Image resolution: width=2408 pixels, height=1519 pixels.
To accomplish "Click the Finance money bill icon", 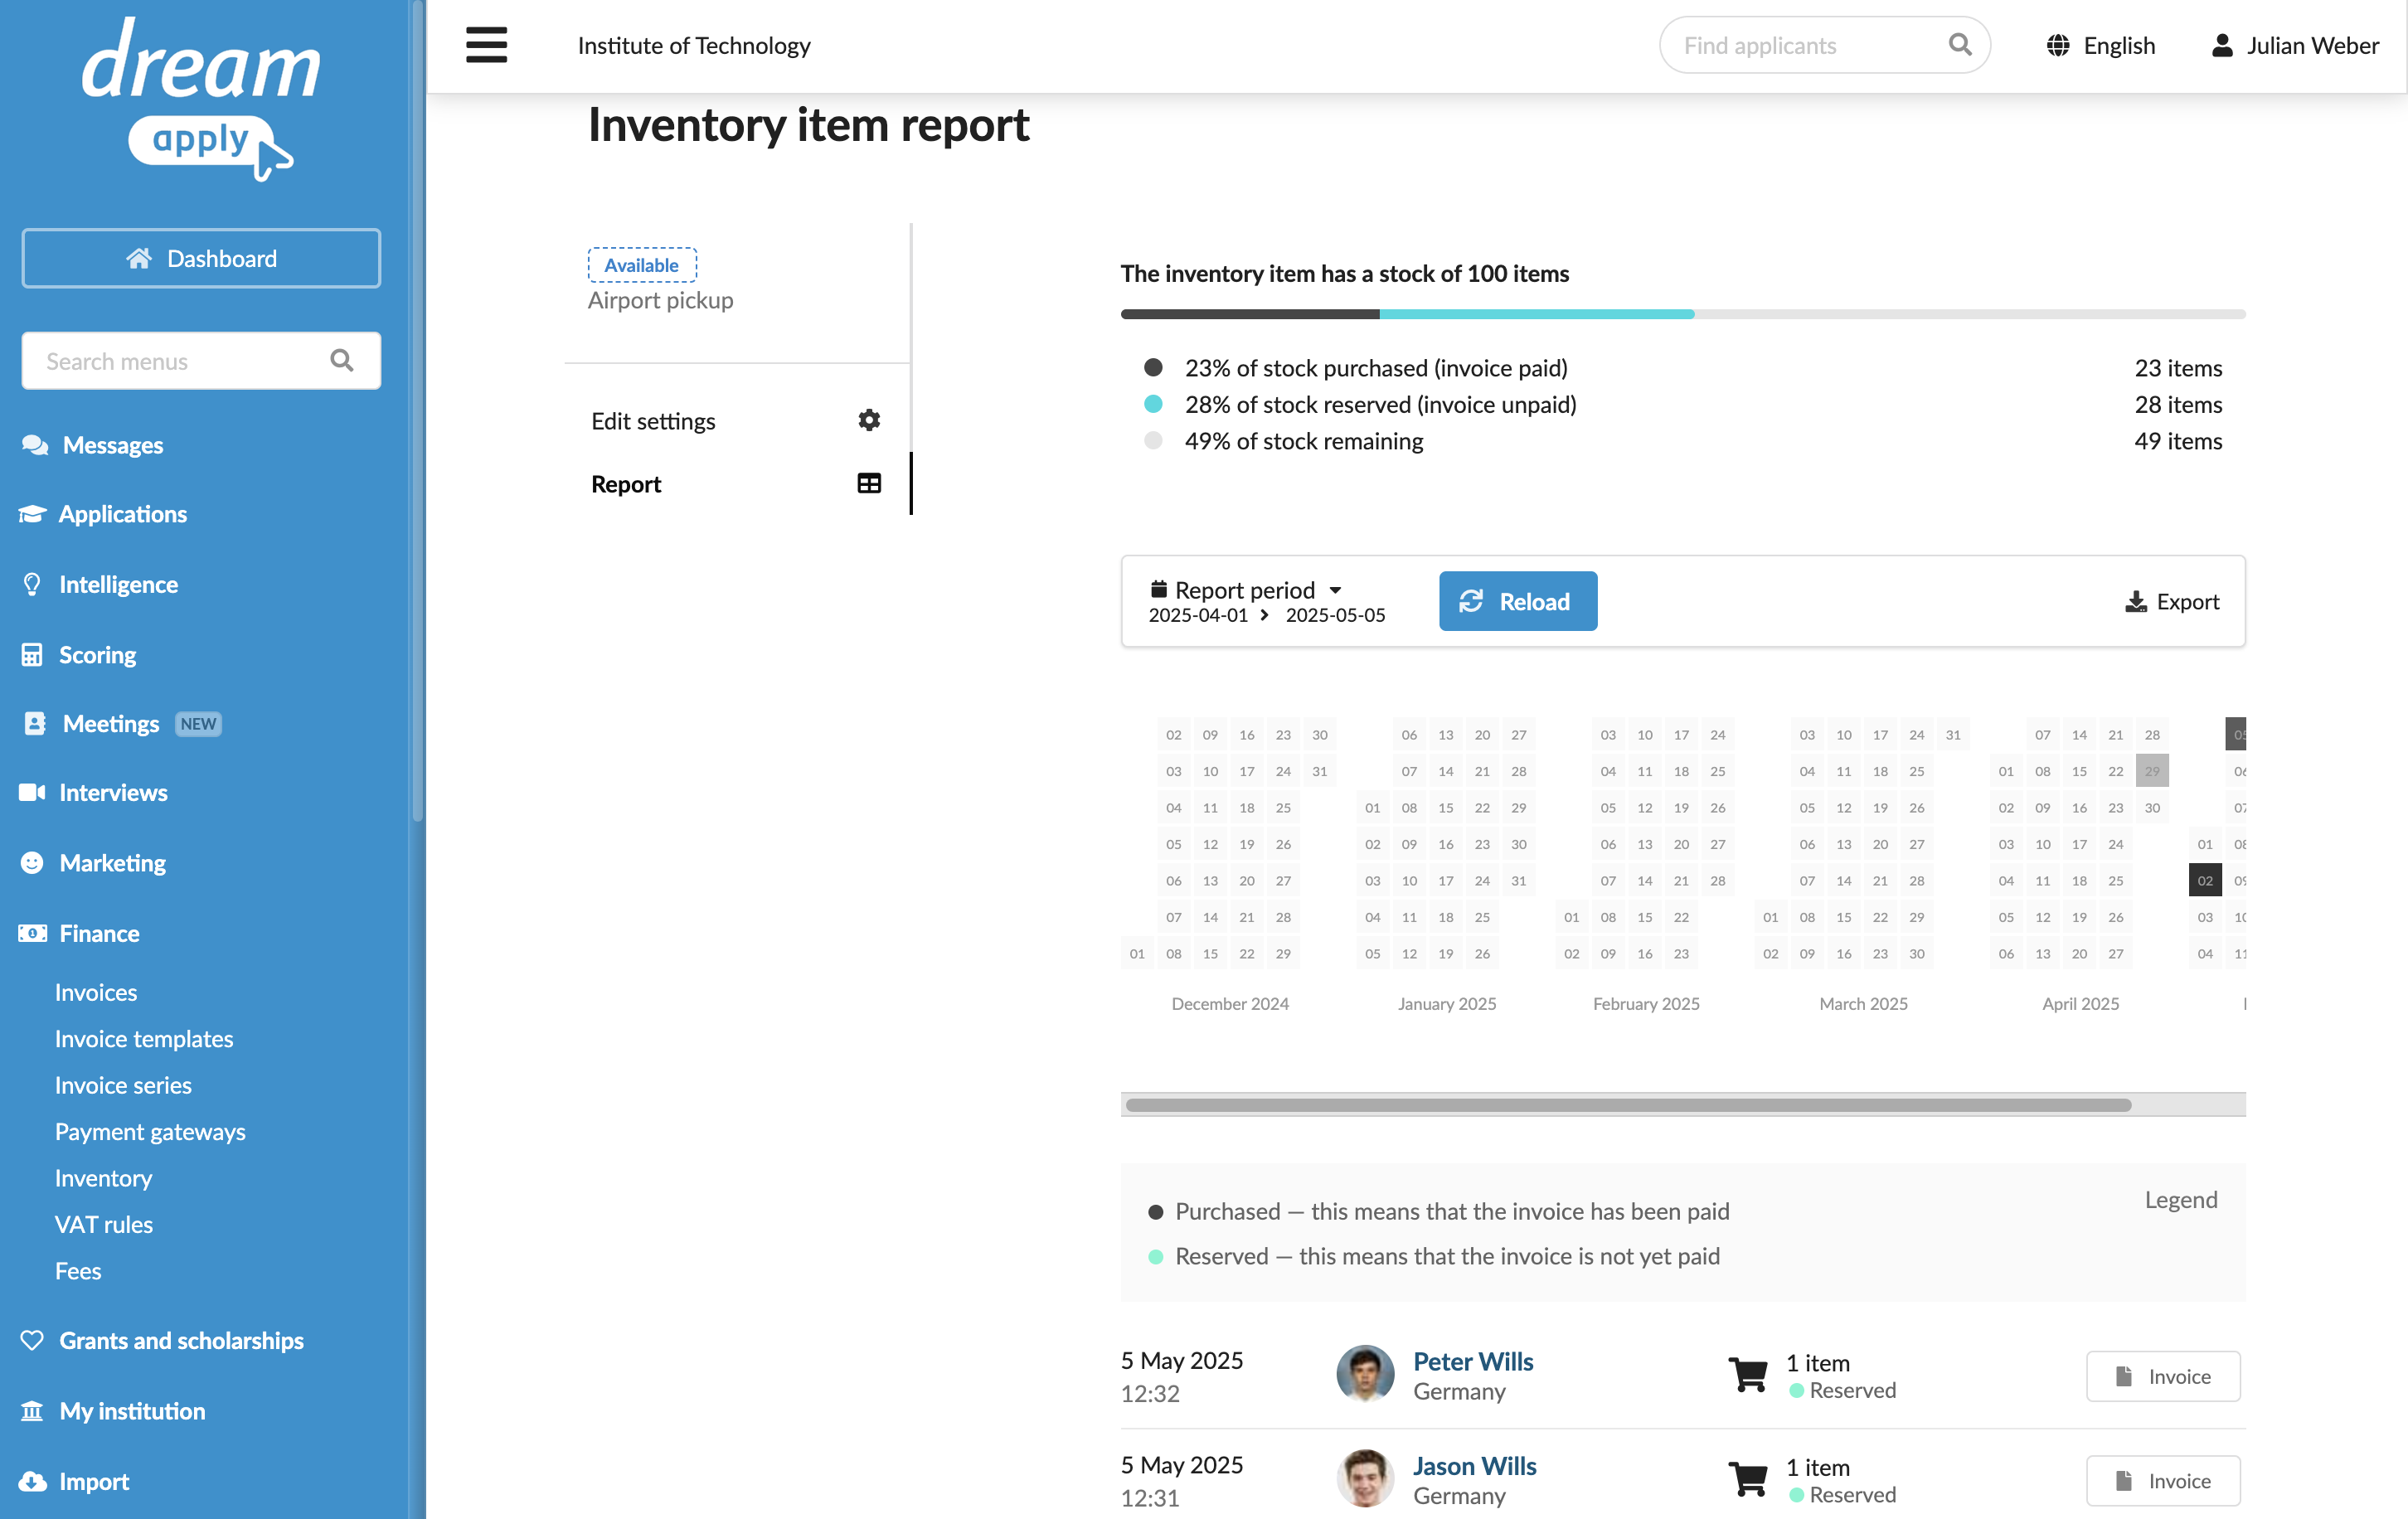I will pyautogui.click(x=32, y=934).
